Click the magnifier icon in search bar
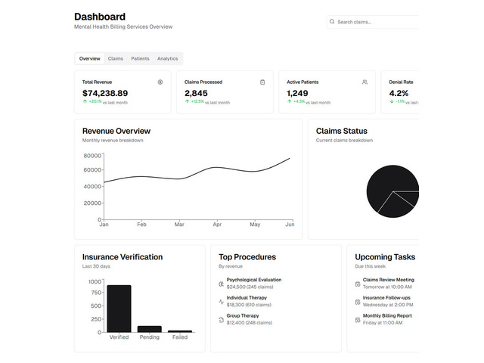This screenshot has width=484, height=363. [x=332, y=22]
